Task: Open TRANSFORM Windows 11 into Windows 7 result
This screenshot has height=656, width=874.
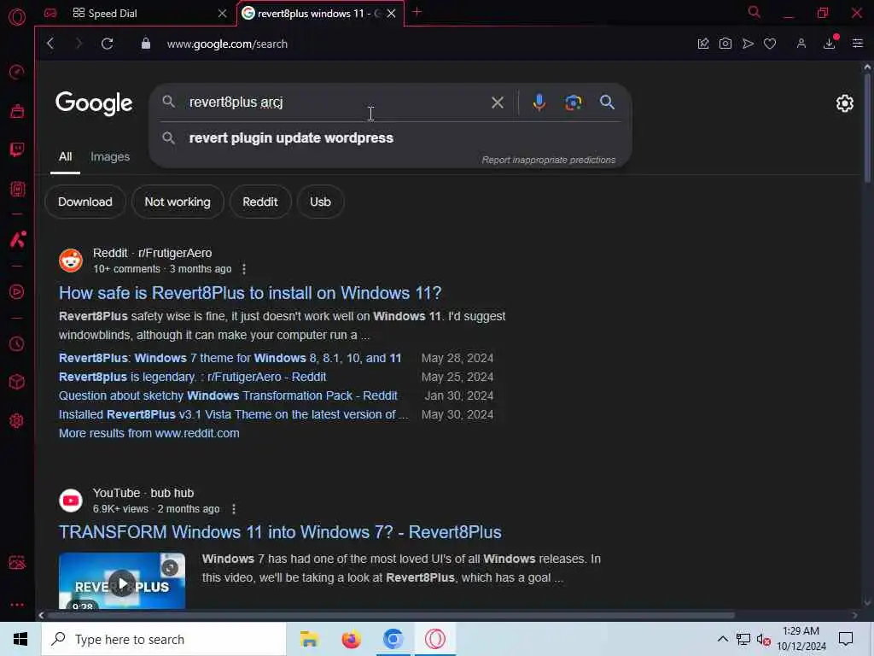Action: click(280, 532)
